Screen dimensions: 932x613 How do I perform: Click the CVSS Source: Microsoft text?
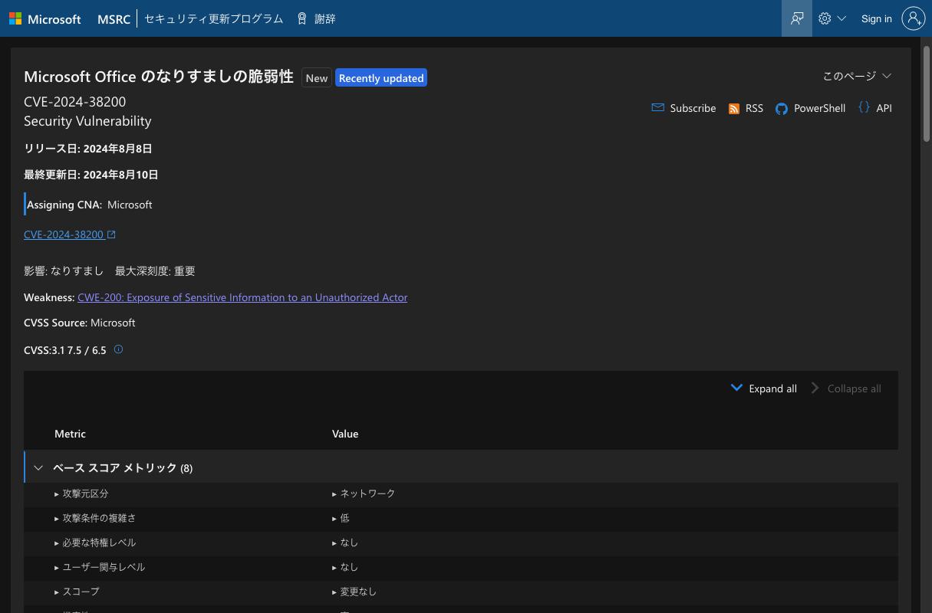(80, 323)
